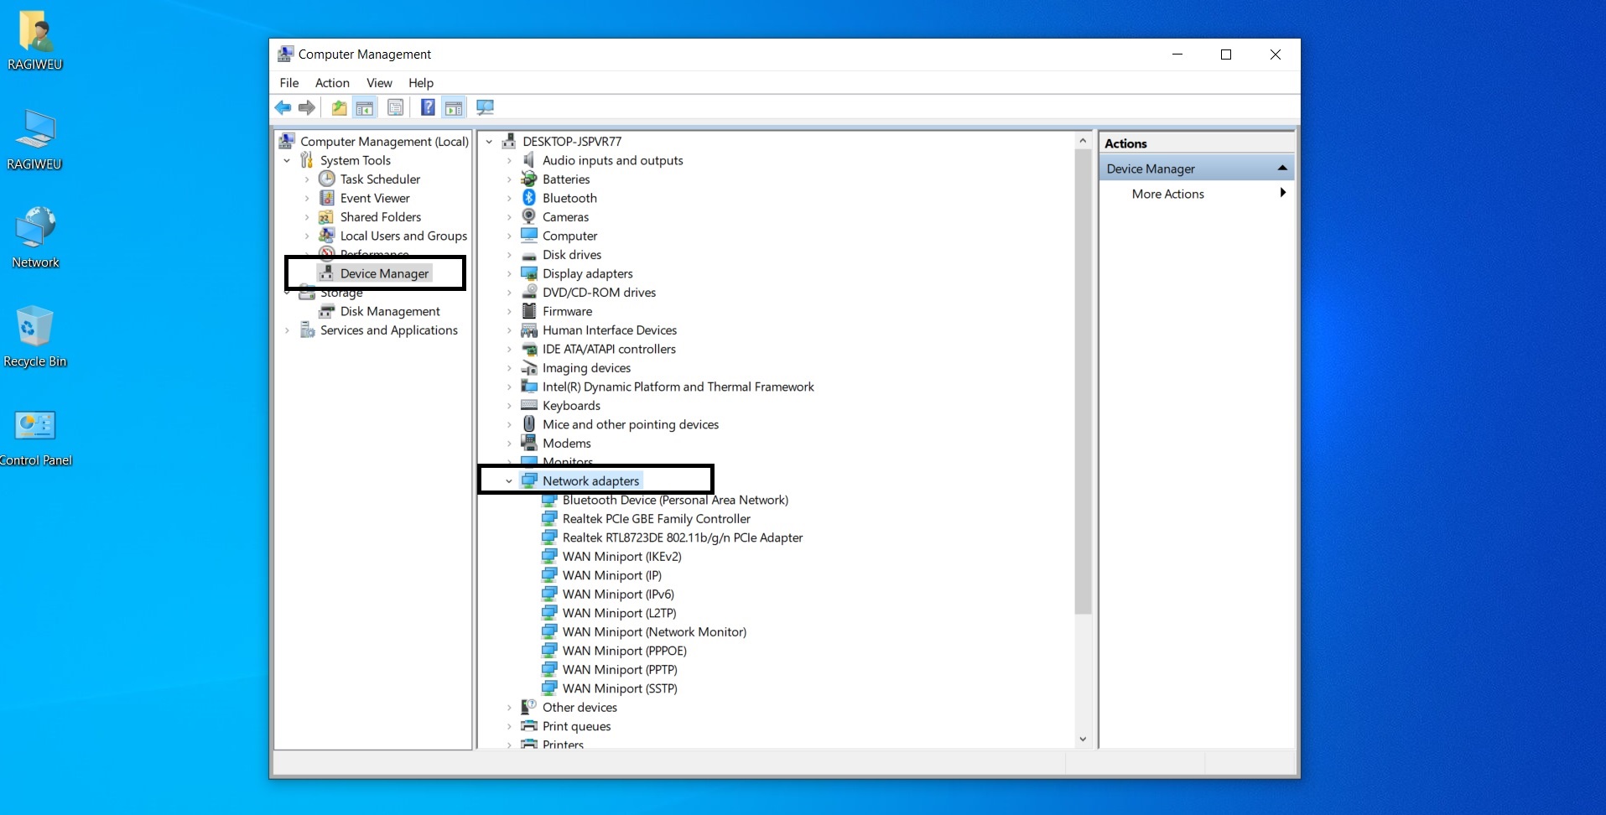Click the Back arrow toolbar icon
The width and height of the screenshot is (1606, 815).
click(x=283, y=107)
